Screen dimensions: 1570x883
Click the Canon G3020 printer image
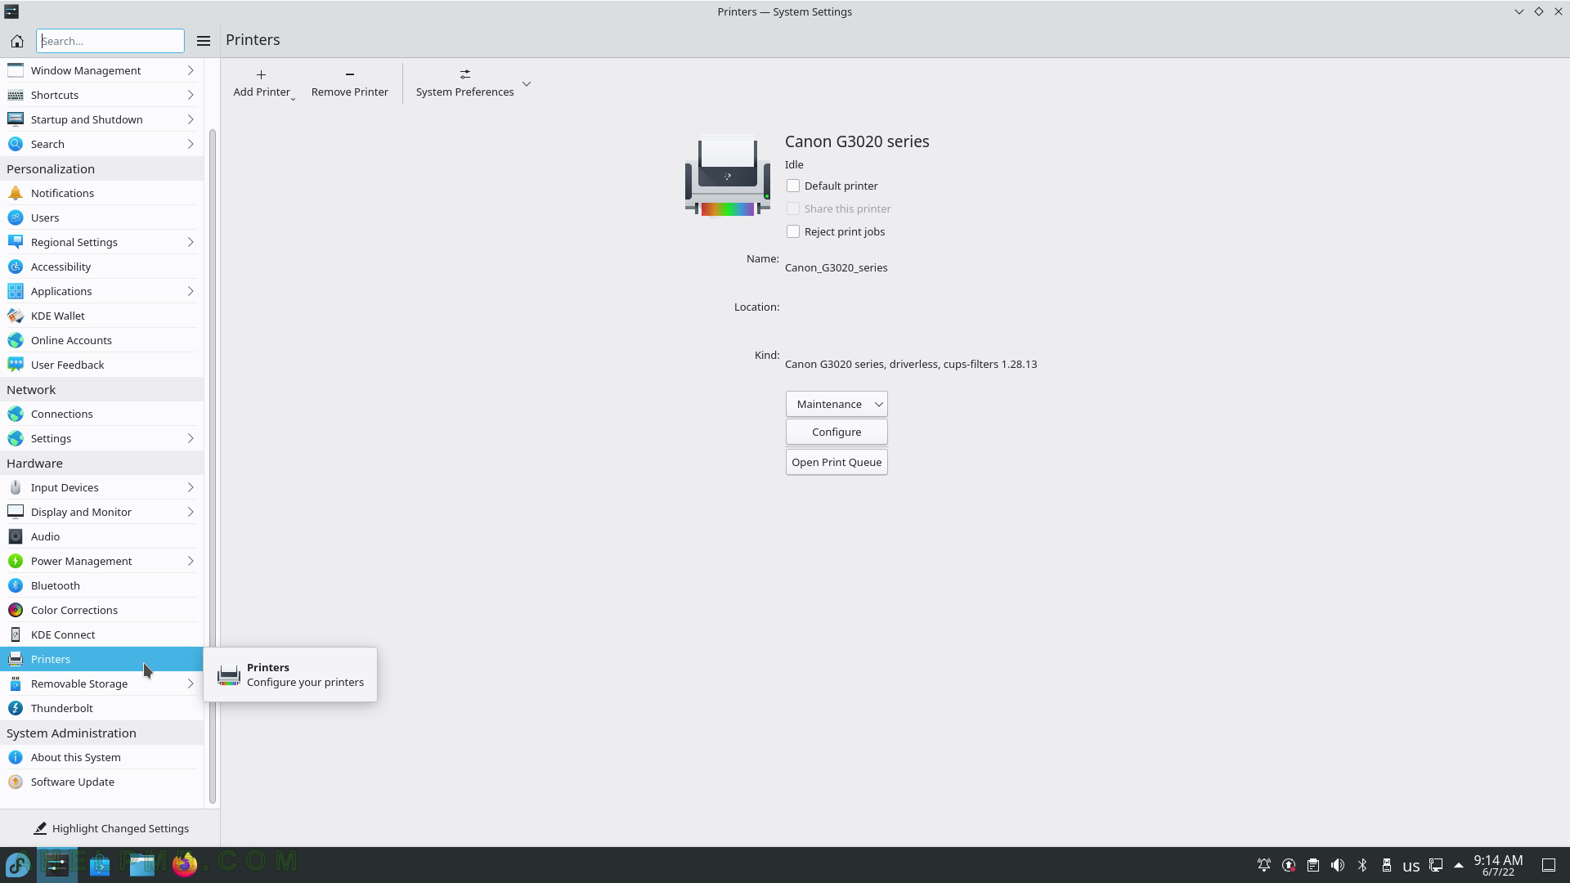[x=728, y=176]
